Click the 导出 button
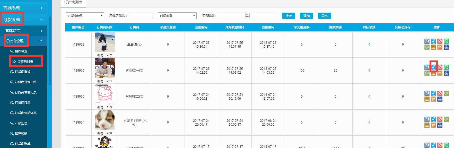Screen dimensions: 454x148 pos(325,16)
